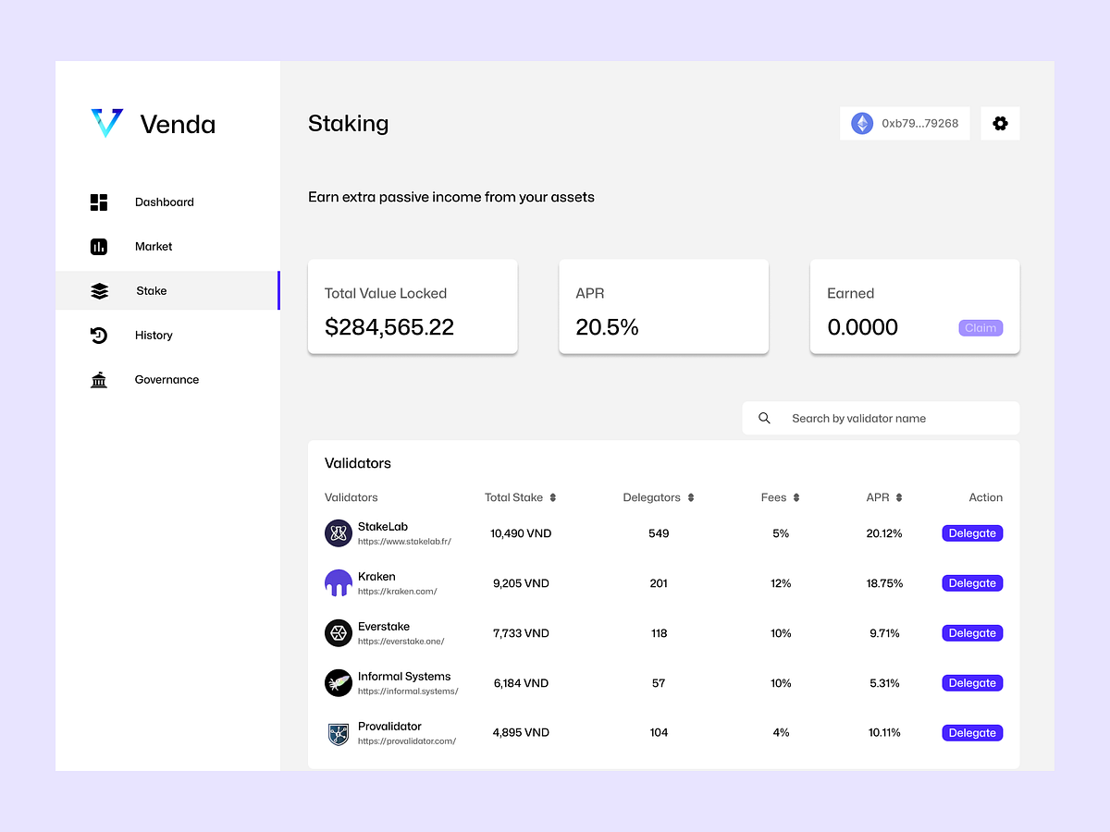Delegate to Everstake

(972, 632)
